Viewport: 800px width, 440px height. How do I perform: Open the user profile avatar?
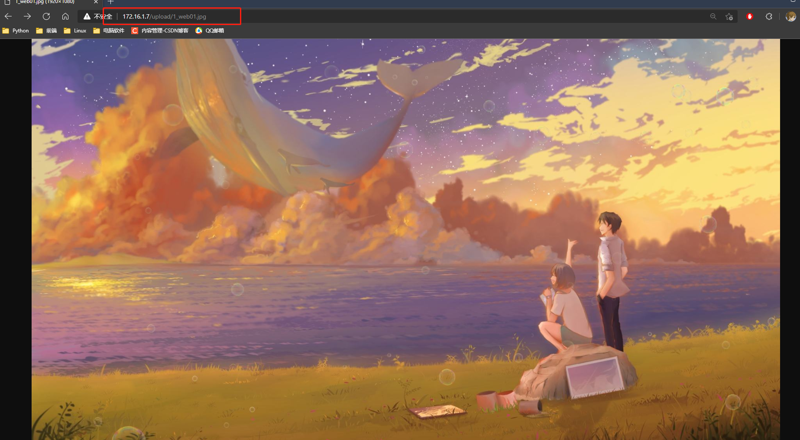[791, 16]
